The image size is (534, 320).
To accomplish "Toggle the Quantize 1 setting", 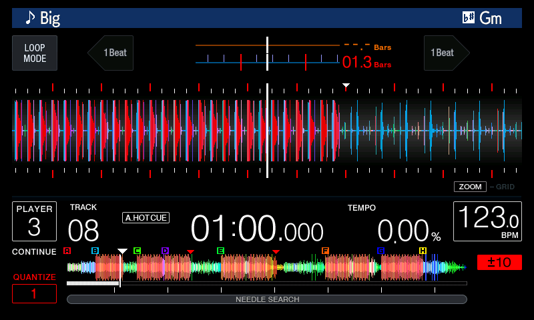I will (x=34, y=293).
